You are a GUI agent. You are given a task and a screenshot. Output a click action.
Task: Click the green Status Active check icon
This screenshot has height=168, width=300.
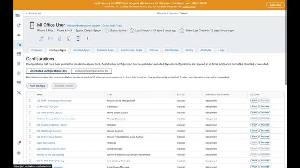[106, 31]
